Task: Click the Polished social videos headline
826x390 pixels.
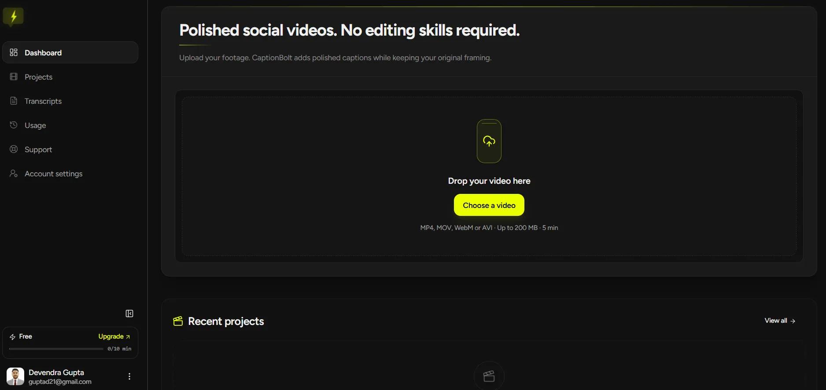Action: point(350,30)
